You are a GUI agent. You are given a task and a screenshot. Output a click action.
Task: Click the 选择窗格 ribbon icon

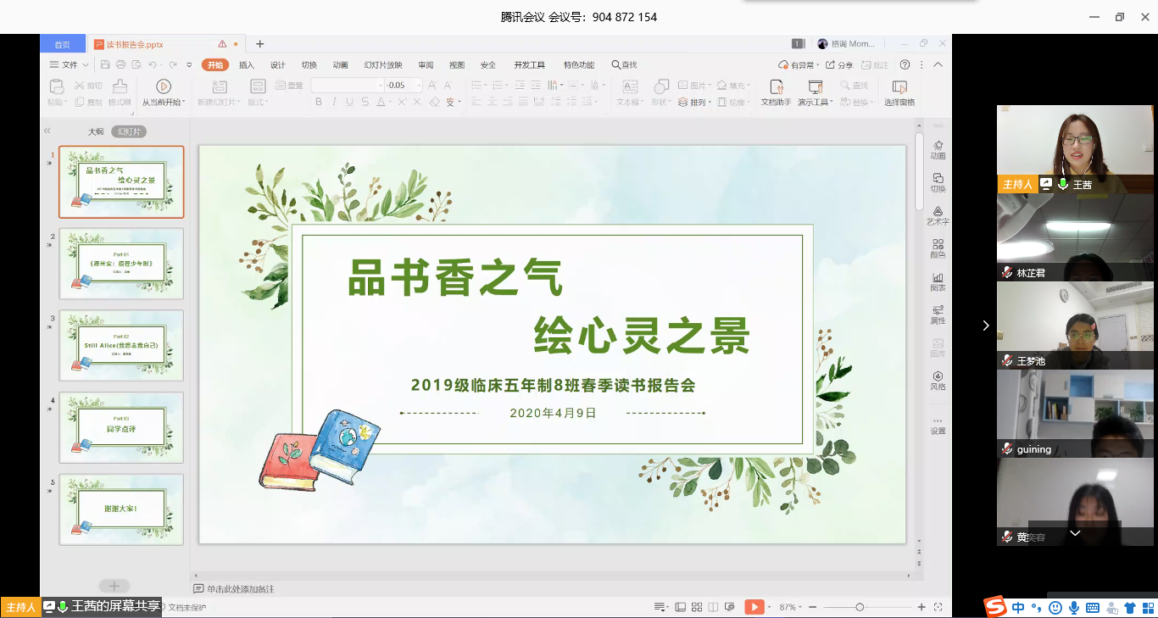[899, 92]
